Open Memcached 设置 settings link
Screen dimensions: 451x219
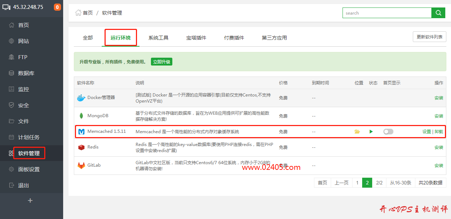pyautogui.click(x=426, y=131)
